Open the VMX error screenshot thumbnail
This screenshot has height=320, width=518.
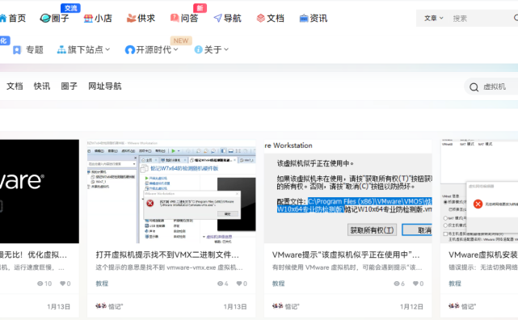tap(171, 192)
